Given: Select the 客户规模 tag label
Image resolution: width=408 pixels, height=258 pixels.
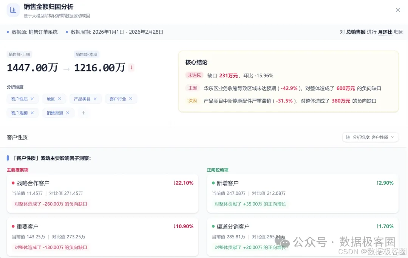Looking at the screenshot, I should pyautogui.click(x=19, y=113).
